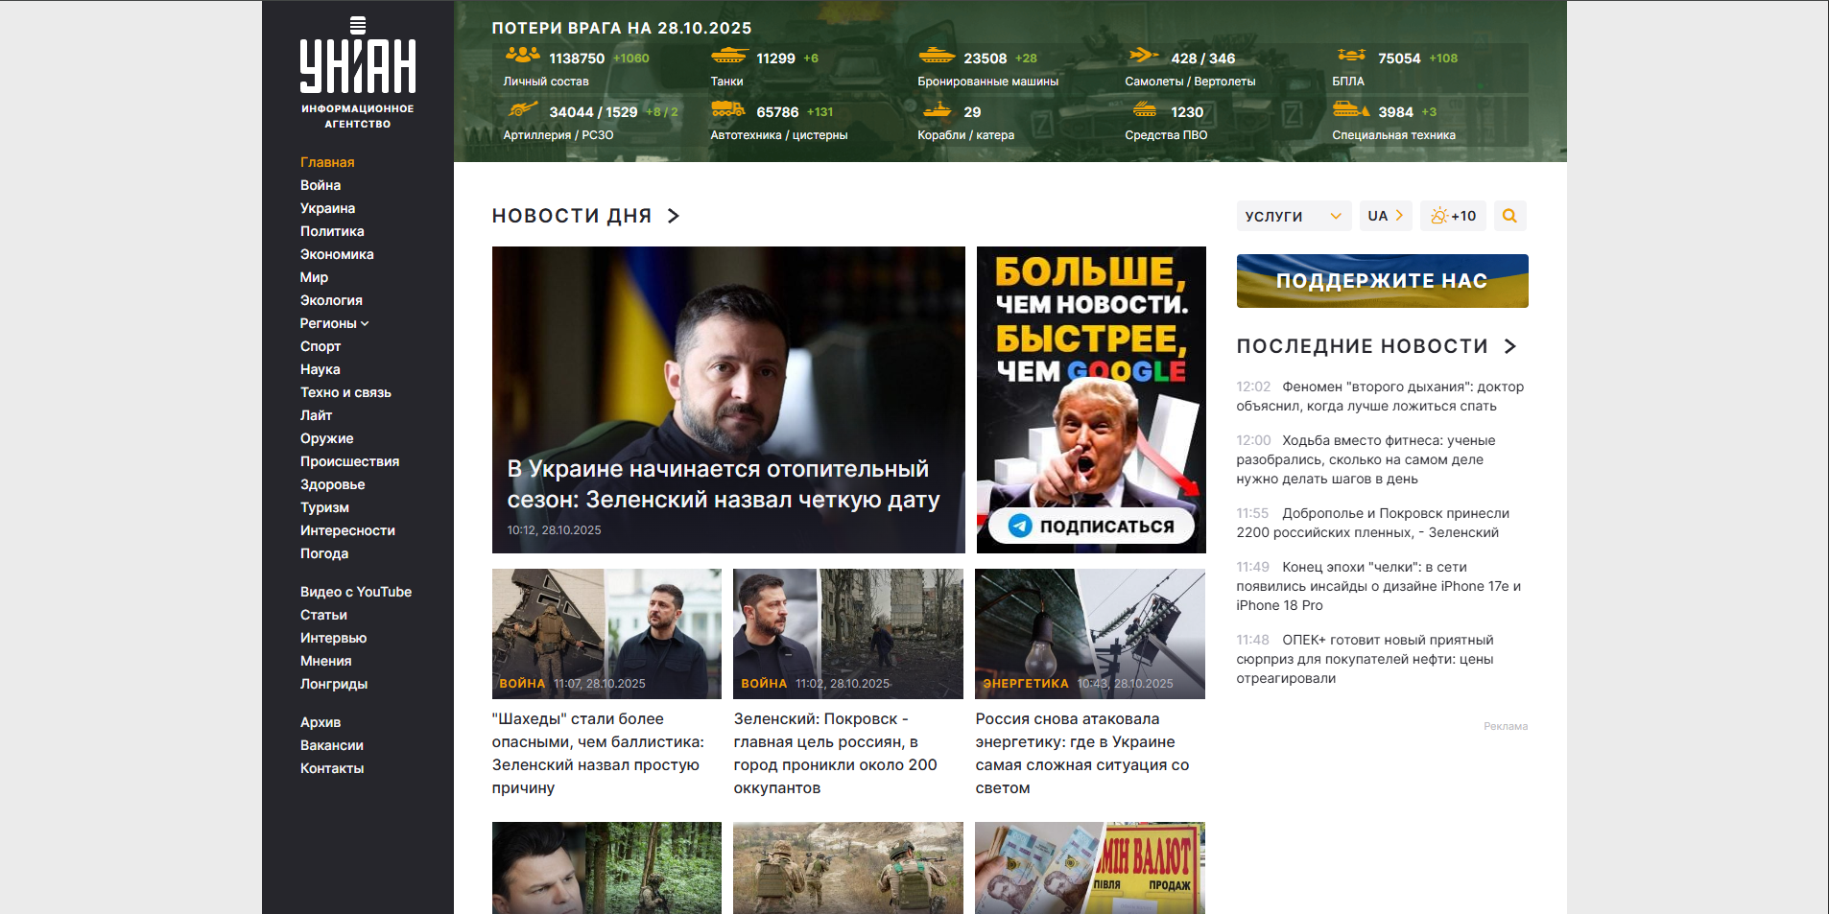Click the search magnifier icon
This screenshot has height=914, width=1829.
click(1509, 216)
